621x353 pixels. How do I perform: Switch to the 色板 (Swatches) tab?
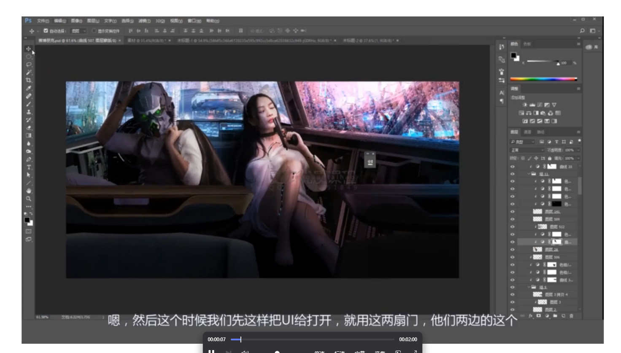527,44
